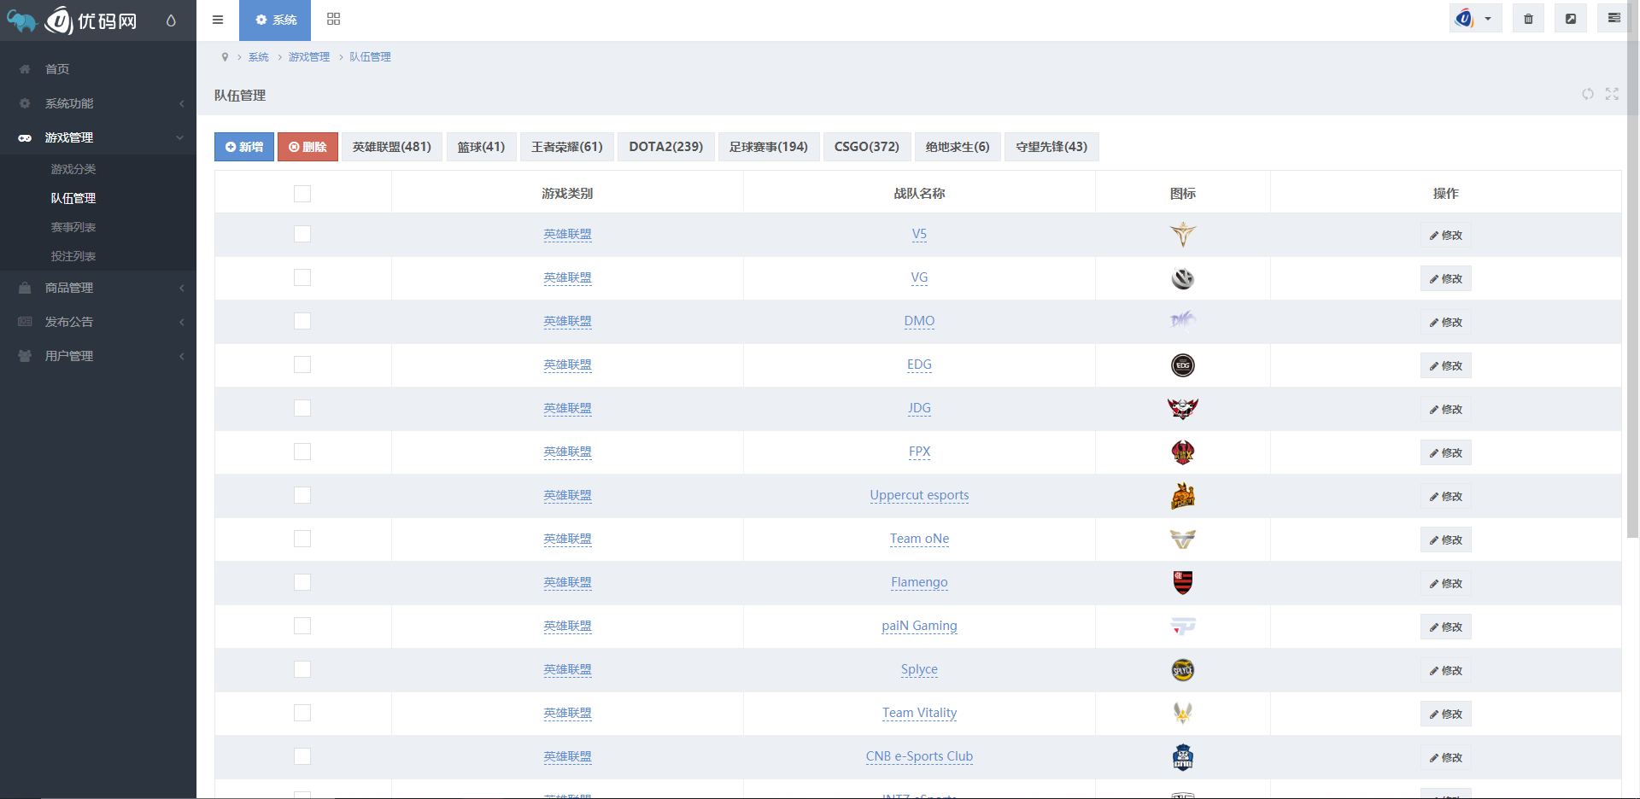Click the external link icon in top bar
Viewport: 1640px width, 799px height.
coord(1571,19)
